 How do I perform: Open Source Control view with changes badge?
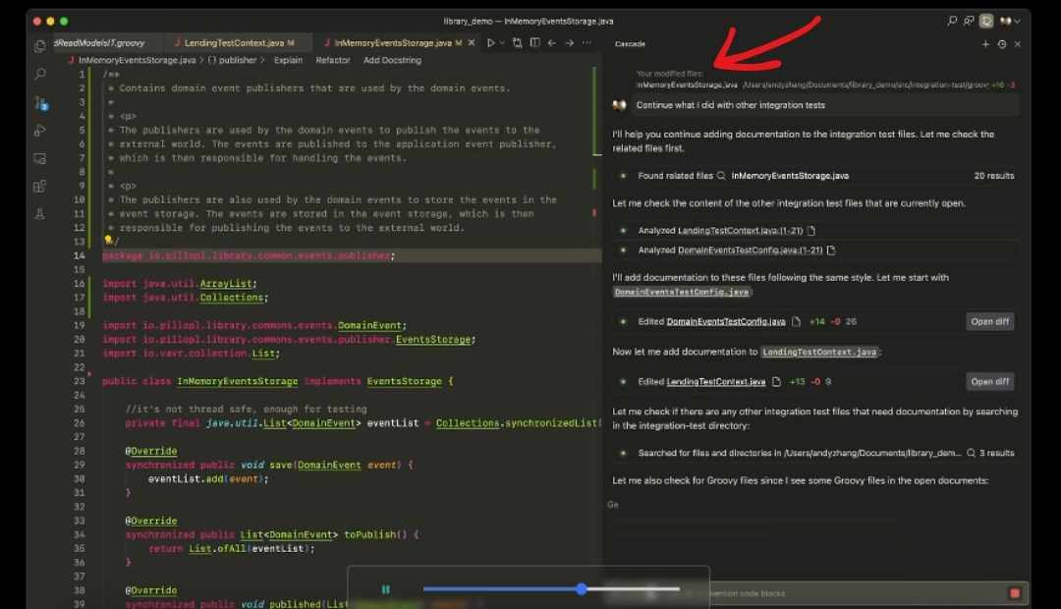(x=40, y=103)
